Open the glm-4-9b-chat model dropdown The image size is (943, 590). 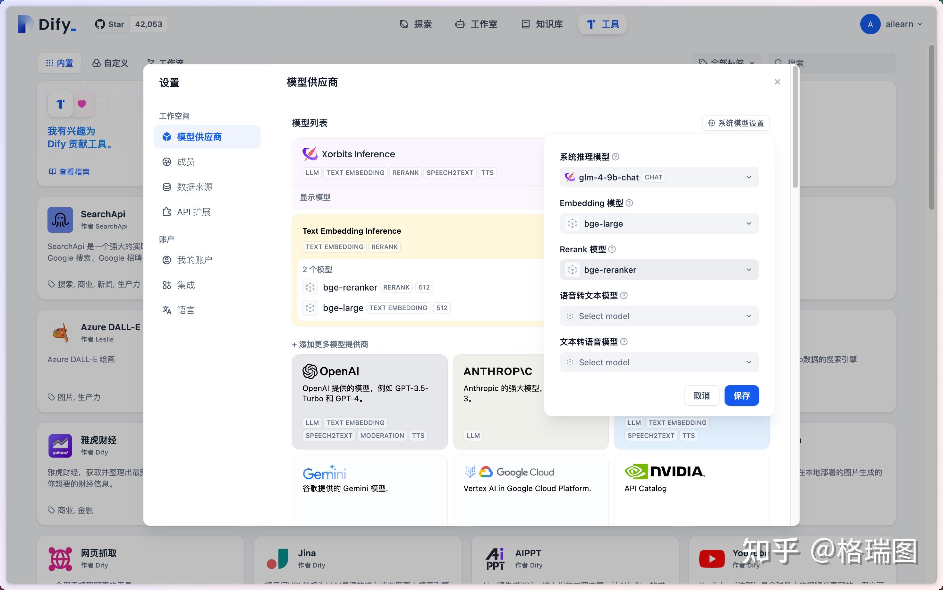point(658,177)
